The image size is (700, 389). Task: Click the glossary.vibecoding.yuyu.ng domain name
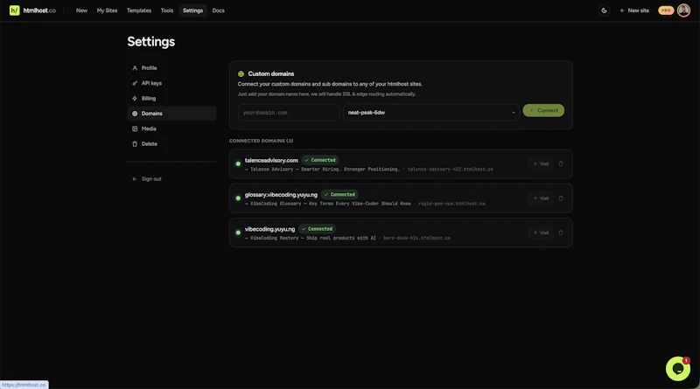point(281,194)
